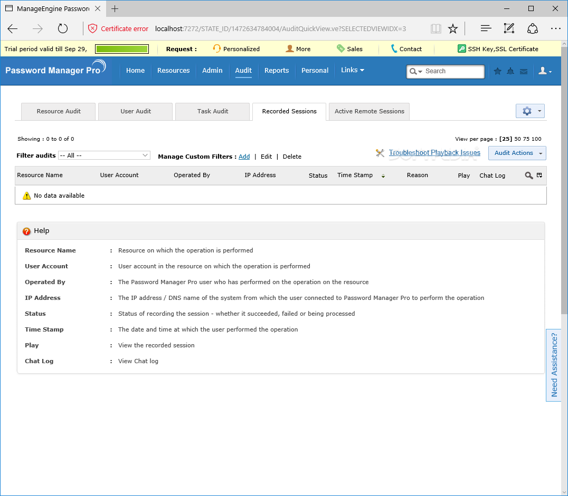This screenshot has width=568, height=496.
Task: Click the Certificate error shield icon
Action: [93, 28]
